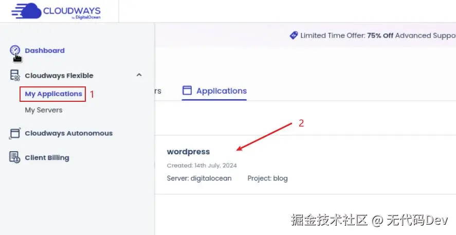This screenshot has height=235, width=456.
Task: Collapse the Cloudways Flexible section chevron
Action: [x=139, y=75]
